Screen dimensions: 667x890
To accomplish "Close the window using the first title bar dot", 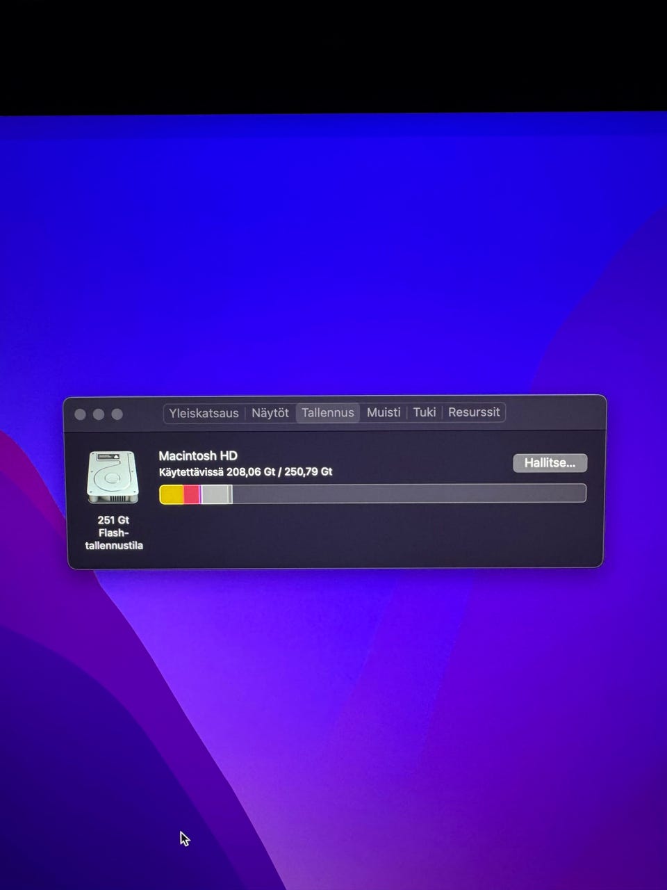I will (80, 414).
